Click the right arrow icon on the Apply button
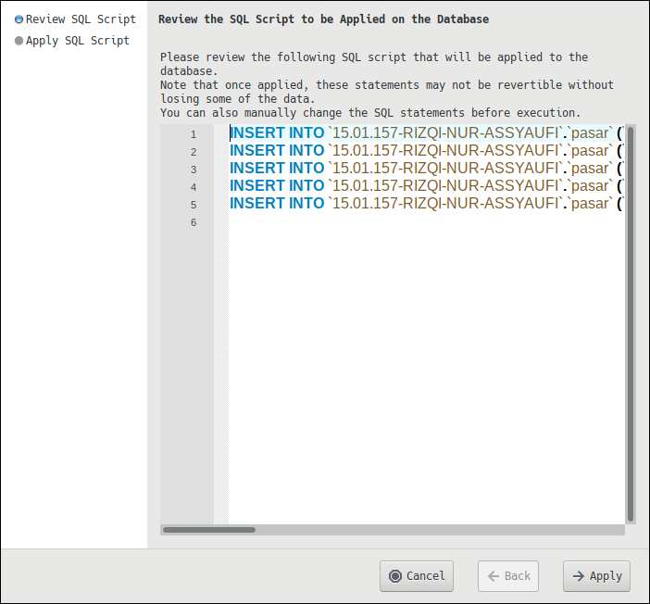The image size is (650, 604). (578, 576)
